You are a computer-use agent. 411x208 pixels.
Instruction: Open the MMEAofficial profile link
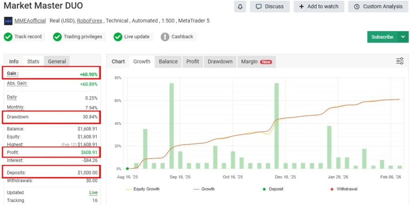pyautogui.click(x=30, y=21)
